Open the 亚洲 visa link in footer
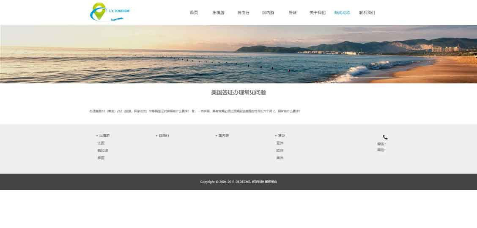This screenshot has height=228, width=477. [x=280, y=143]
